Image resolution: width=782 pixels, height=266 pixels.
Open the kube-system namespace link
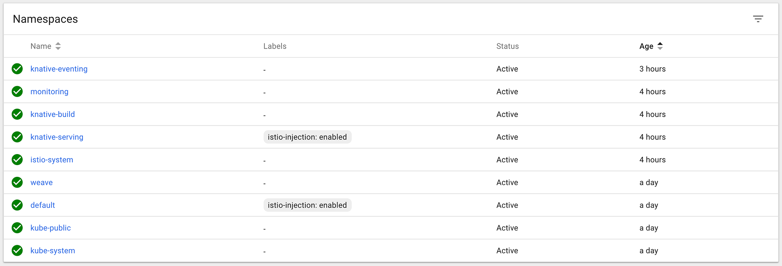[x=53, y=250]
